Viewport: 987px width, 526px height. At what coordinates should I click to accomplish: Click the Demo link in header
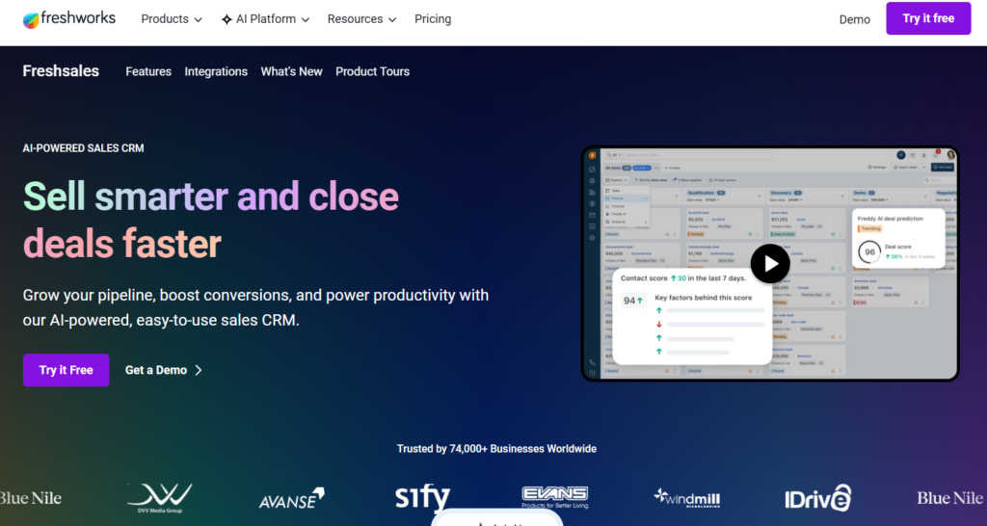pos(854,19)
